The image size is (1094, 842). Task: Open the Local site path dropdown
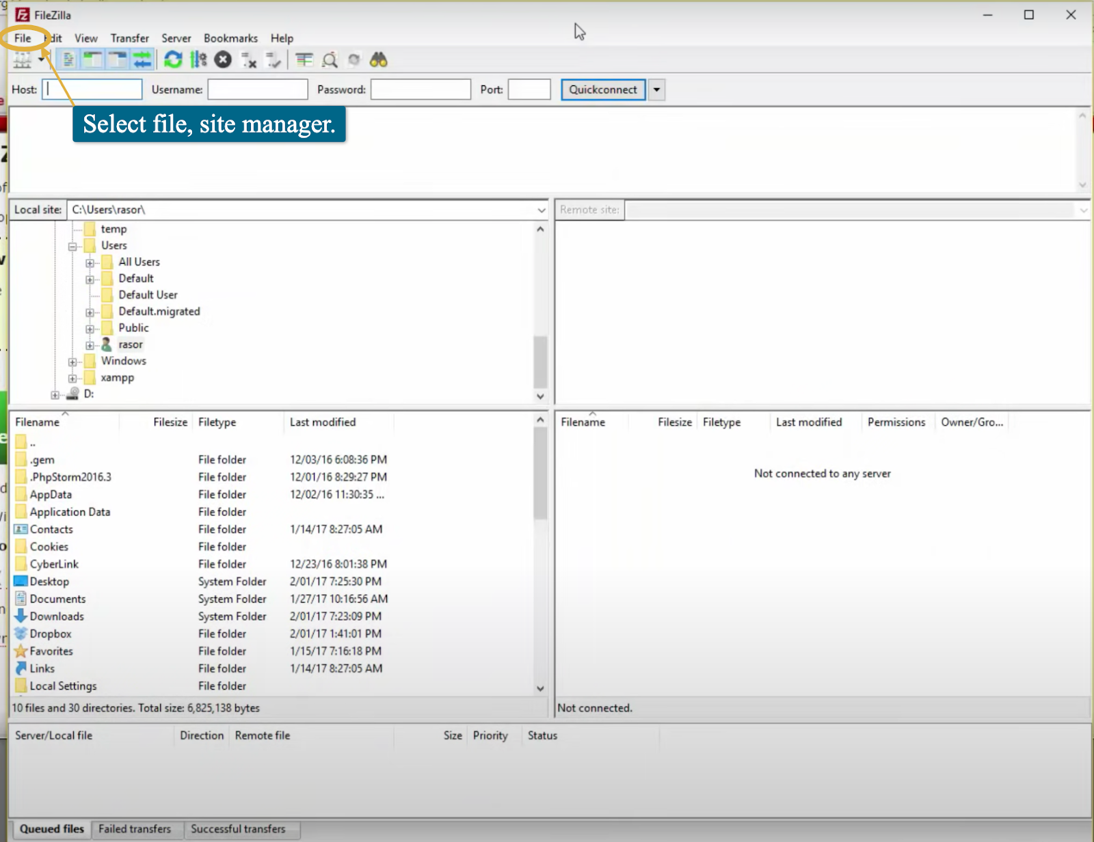542,210
